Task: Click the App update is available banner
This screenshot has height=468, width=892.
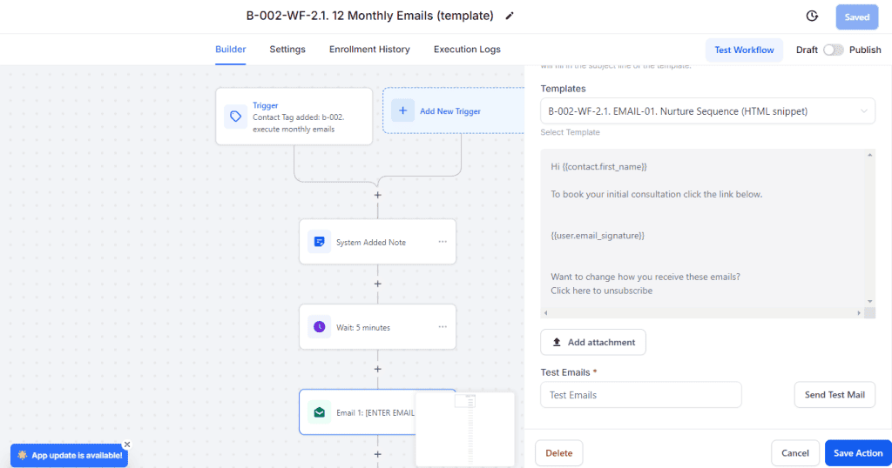Action: pyautogui.click(x=69, y=455)
